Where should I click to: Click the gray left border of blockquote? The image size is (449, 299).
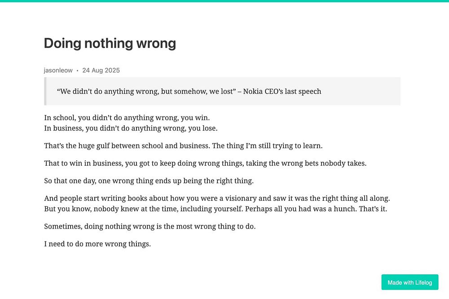tap(45, 92)
